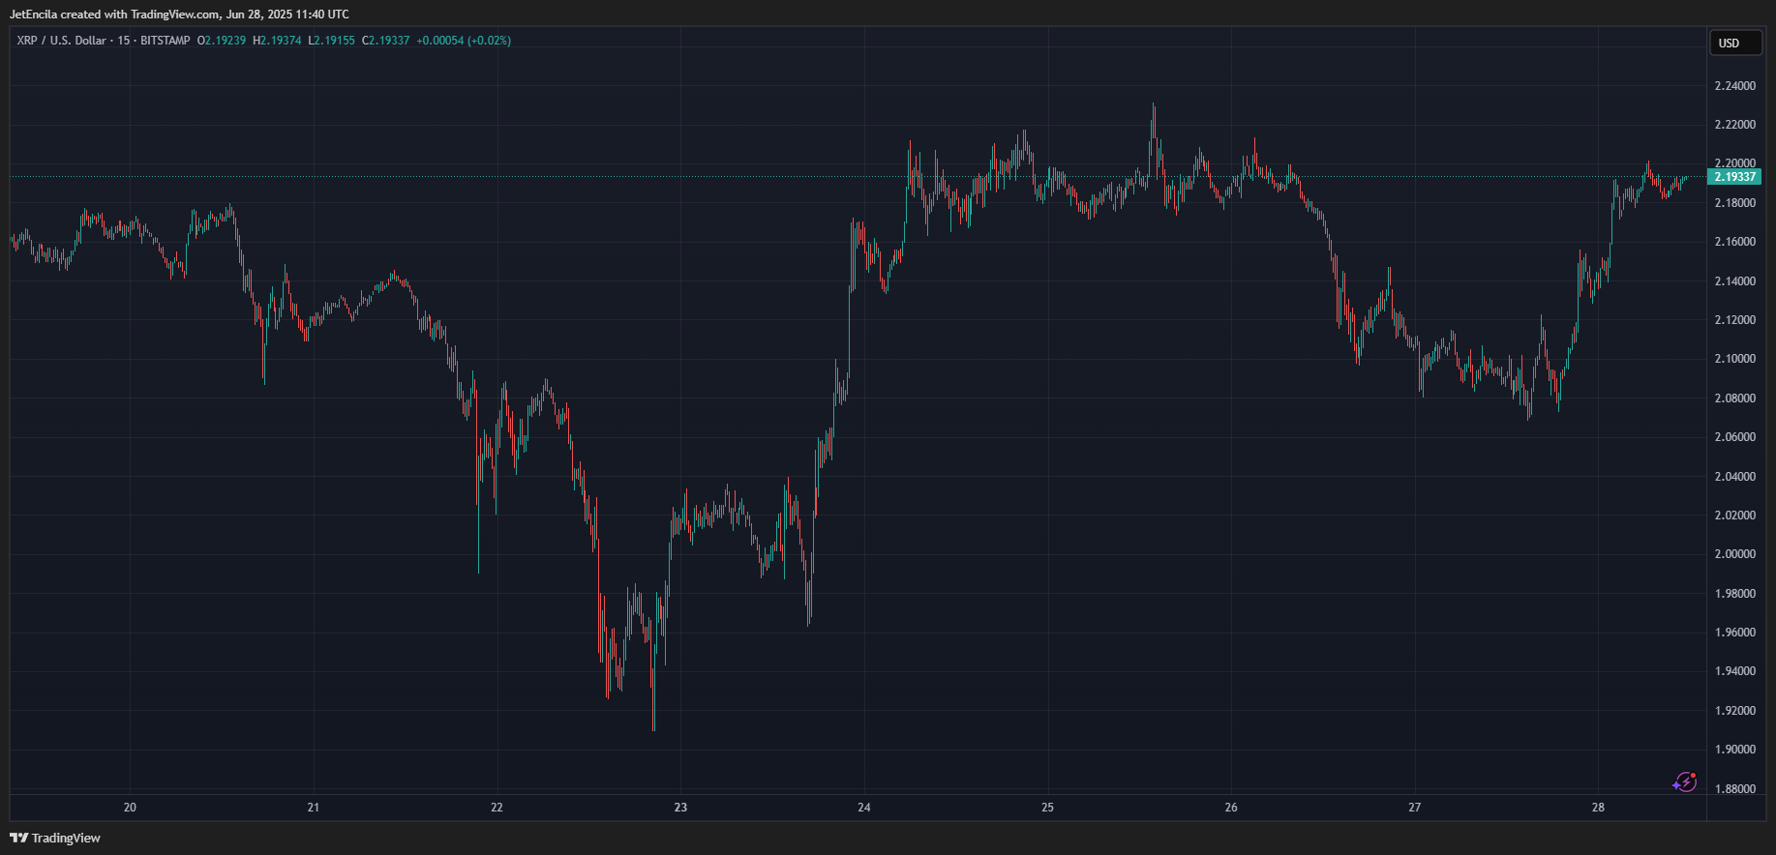Click the open value O2.19239

point(222,41)
